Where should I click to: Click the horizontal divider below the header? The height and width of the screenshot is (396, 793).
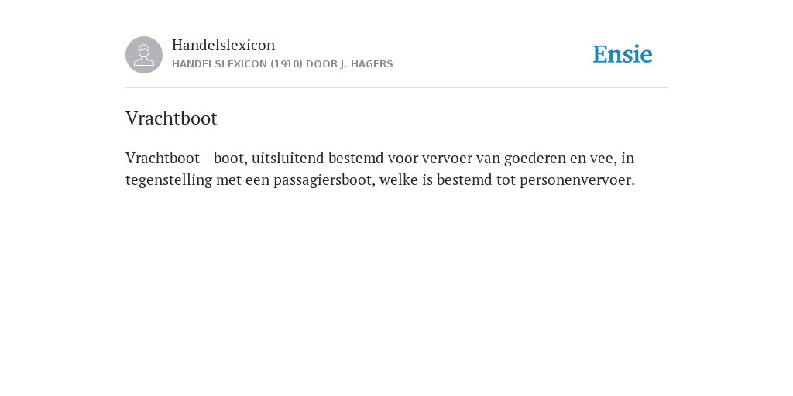click(396, 88)
